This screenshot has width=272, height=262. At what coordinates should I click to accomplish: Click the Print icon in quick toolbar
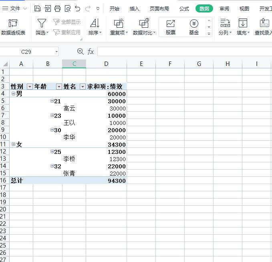[x=57, y=8]
